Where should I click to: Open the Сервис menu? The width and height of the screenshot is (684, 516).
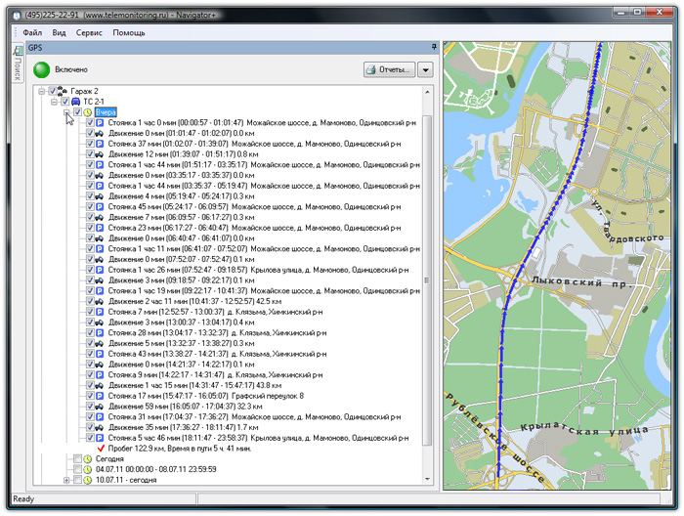point(89,32)
